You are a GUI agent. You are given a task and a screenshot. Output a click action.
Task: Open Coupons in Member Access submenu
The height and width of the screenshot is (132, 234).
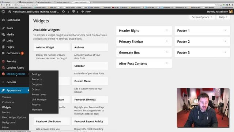[37, 84]
